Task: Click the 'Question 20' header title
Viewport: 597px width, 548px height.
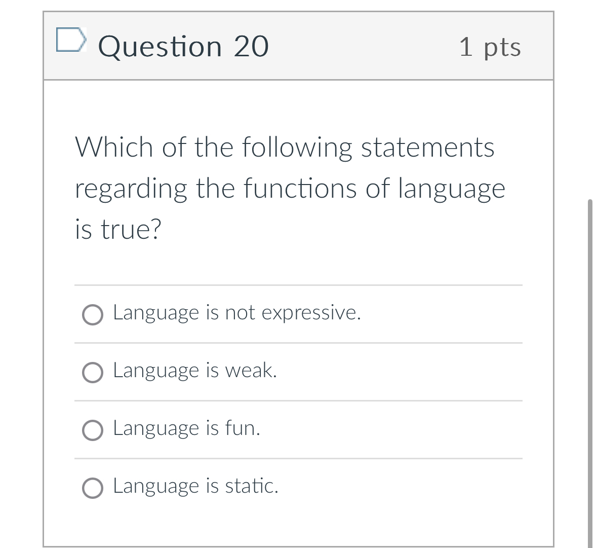Action: pyautogui.click(x=183, y=46)
